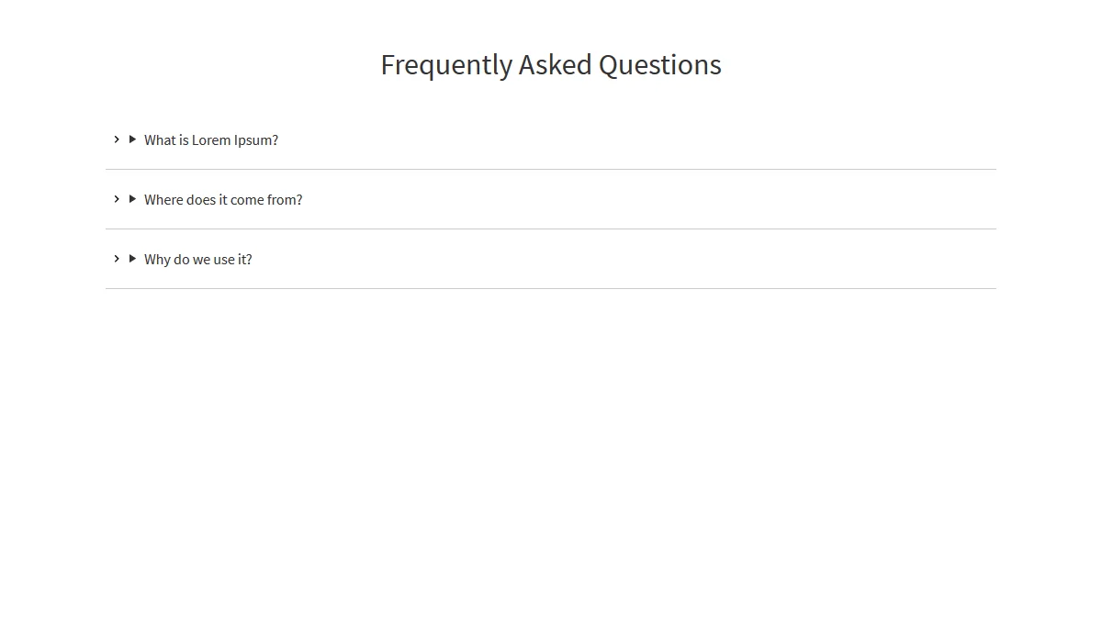Click the word "Why" in the third question
The image size is (1102, 624).
(157, 260)
